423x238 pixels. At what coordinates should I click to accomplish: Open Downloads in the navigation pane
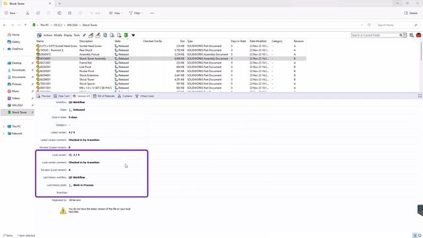tap(16, 70)
